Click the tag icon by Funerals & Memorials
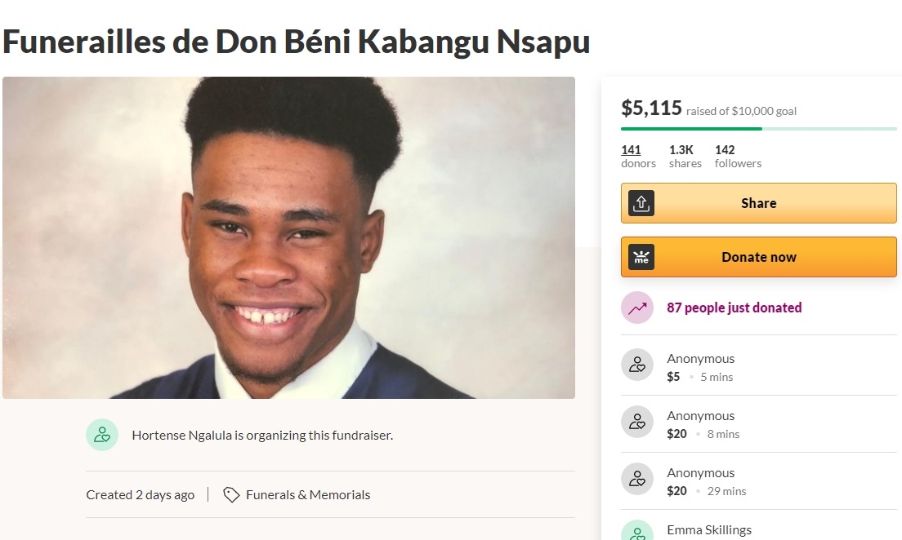 pyautogui.click(x=231, y=494)
